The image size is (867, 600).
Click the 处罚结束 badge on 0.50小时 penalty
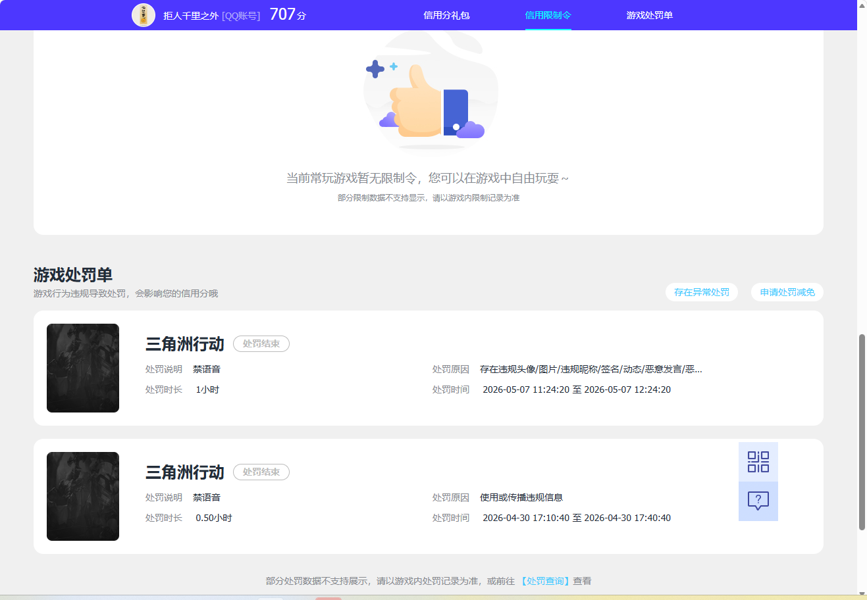tap(261, 472)
